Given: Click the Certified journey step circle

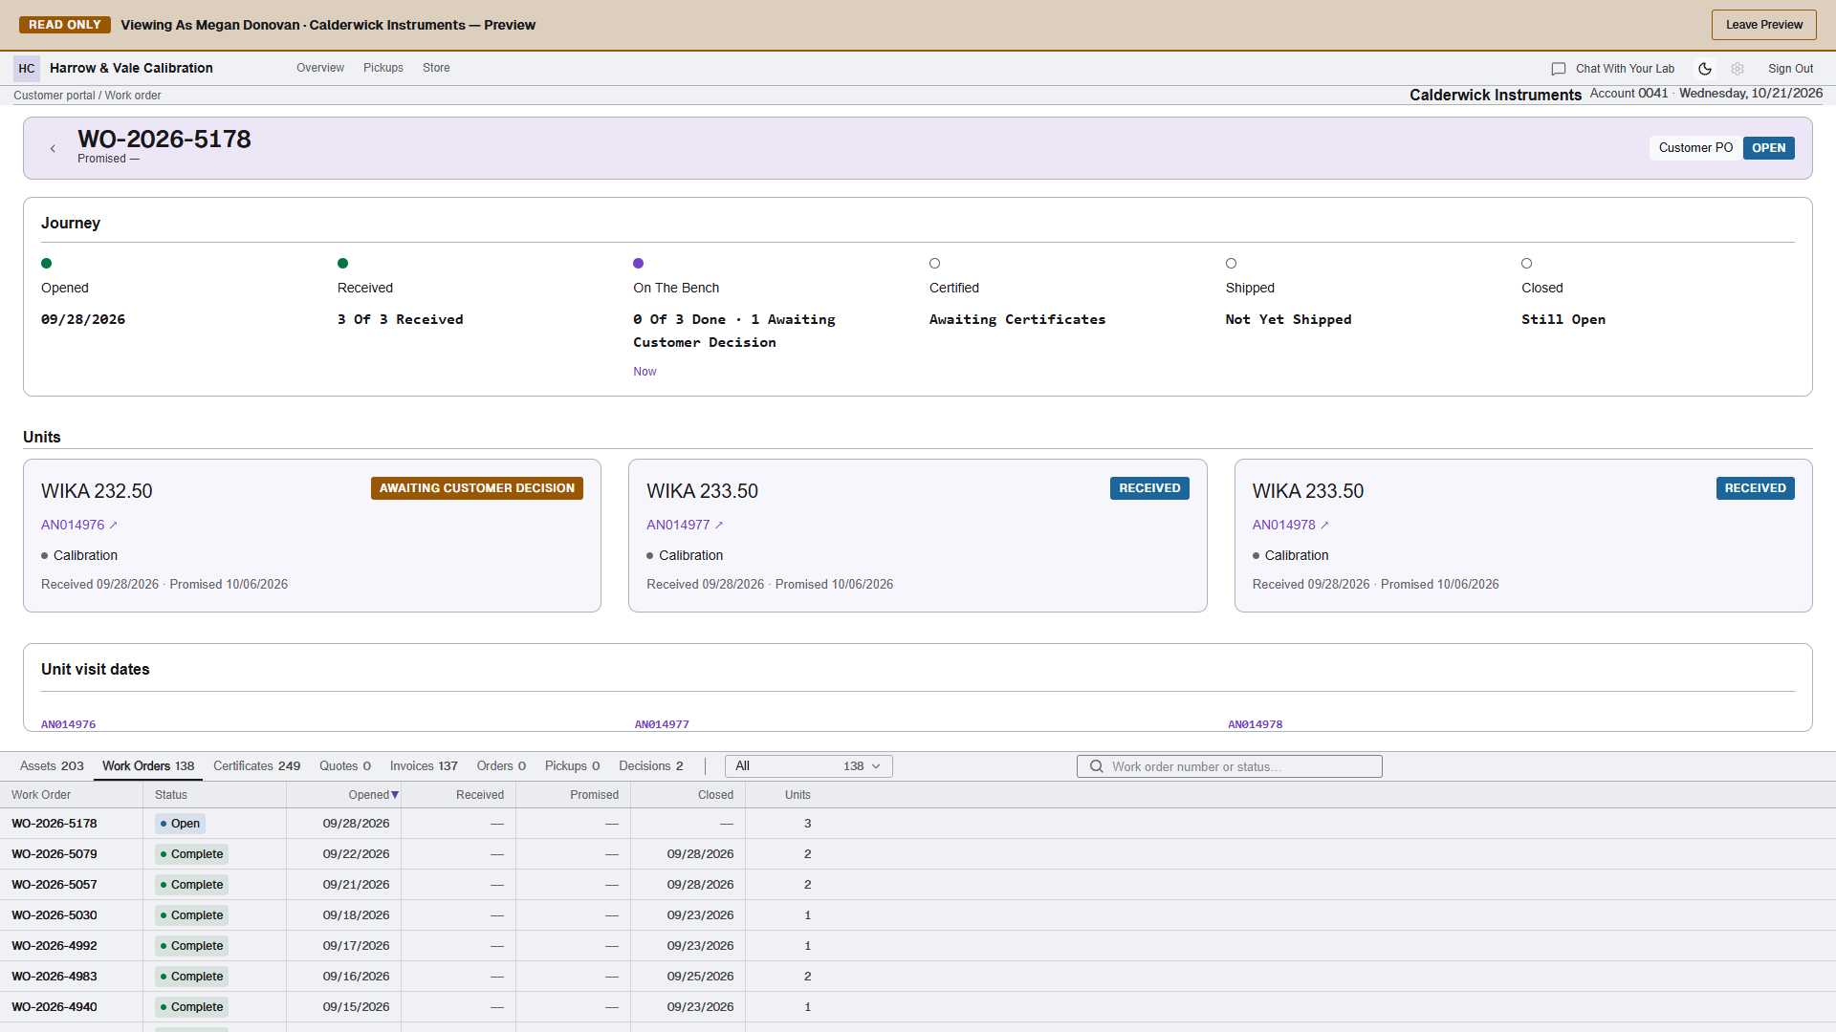Looking at the screenshot, I should coord(935,264).
